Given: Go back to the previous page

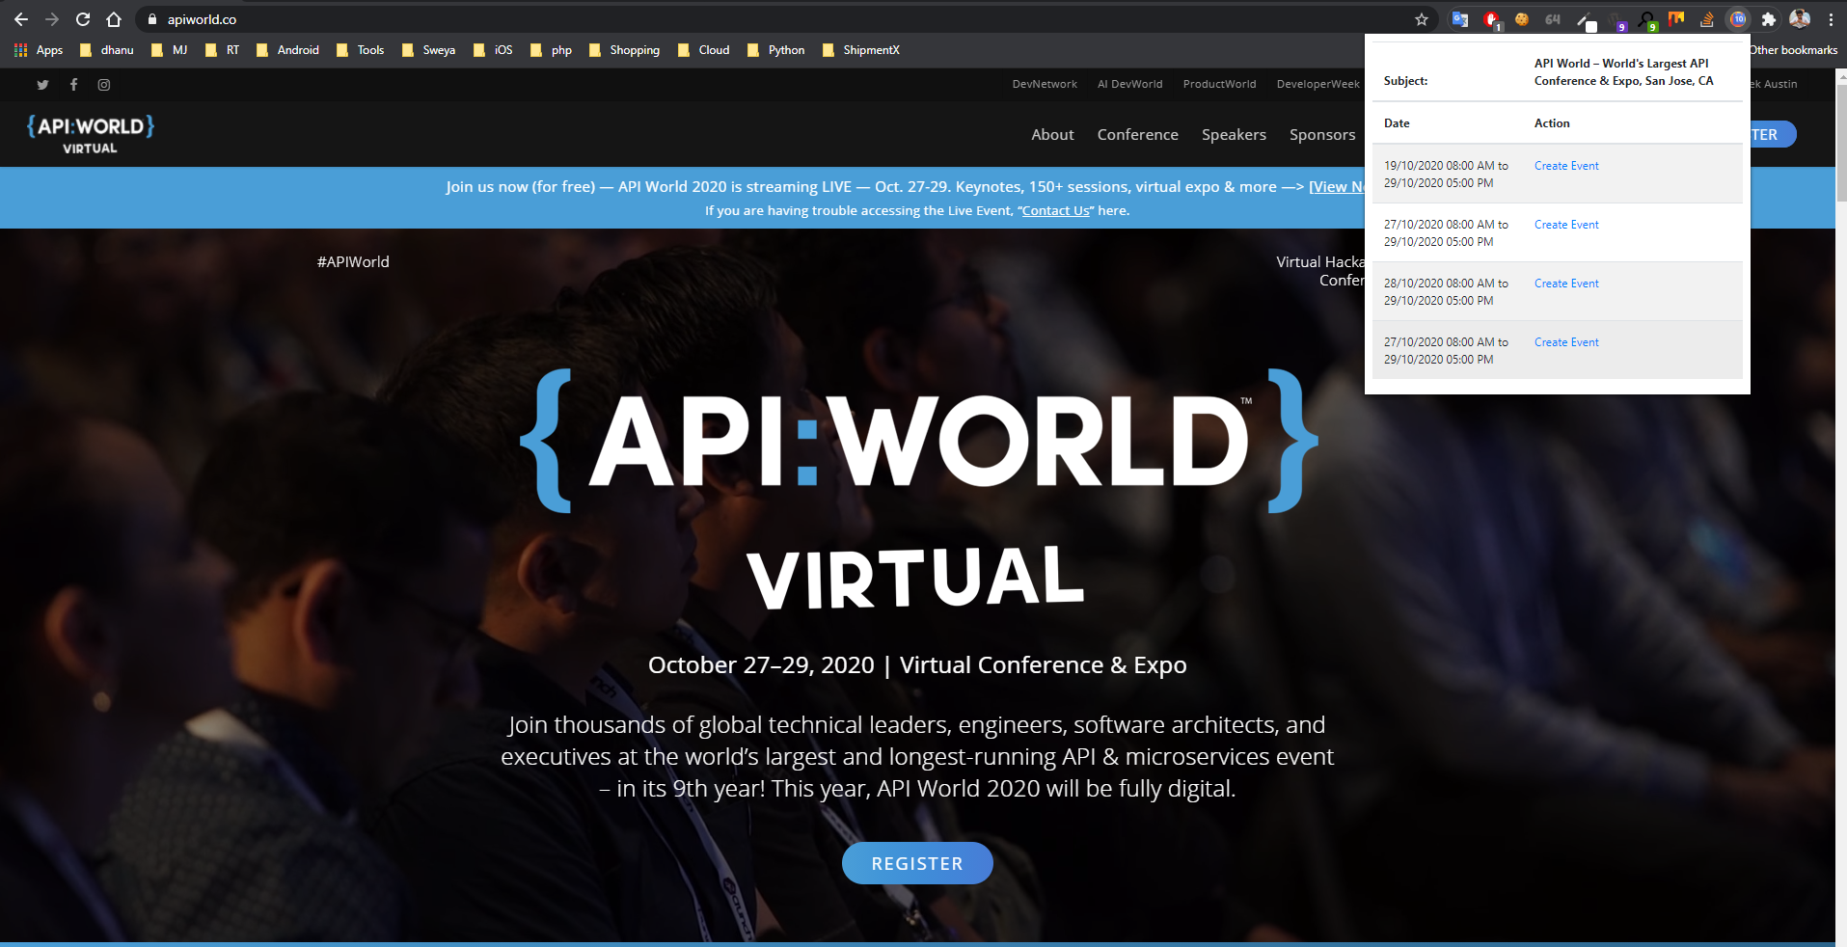Looking at the screenshot, I should click(x=21, y=19).
